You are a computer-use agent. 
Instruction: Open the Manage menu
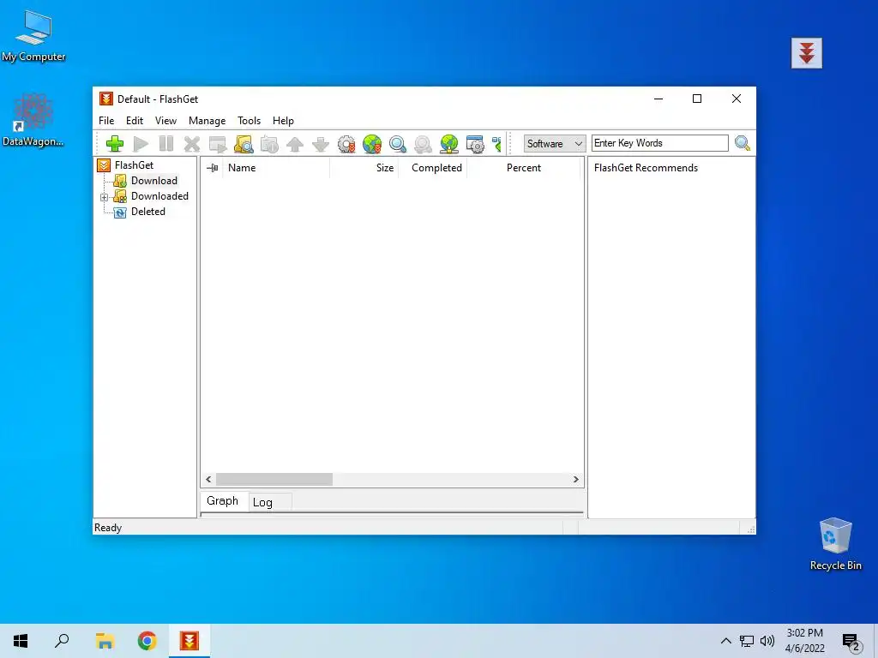[x=207, y=121]
